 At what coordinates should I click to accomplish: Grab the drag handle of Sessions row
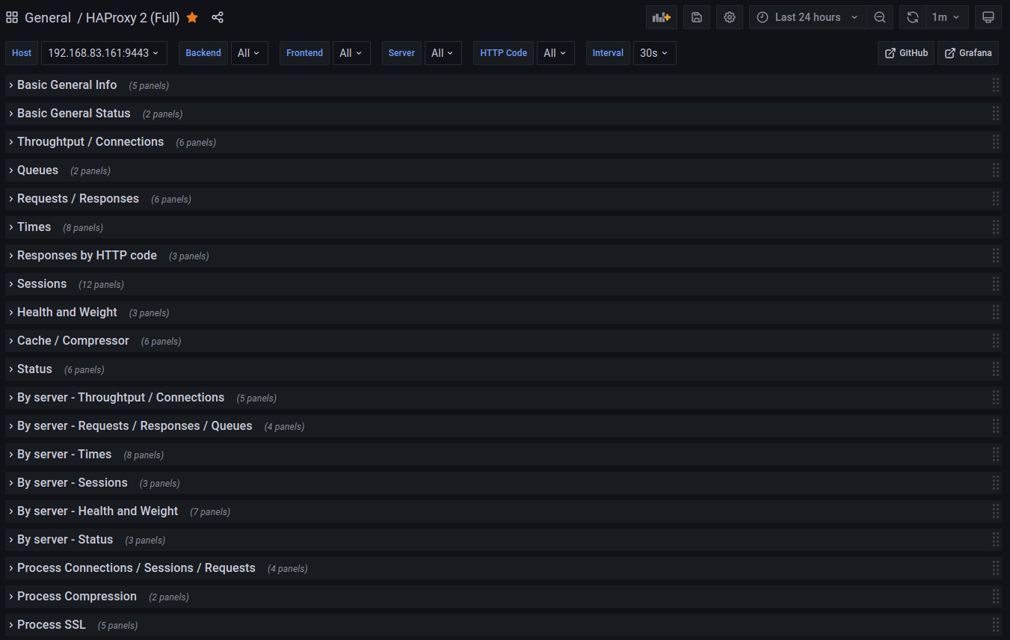point(996,284)
